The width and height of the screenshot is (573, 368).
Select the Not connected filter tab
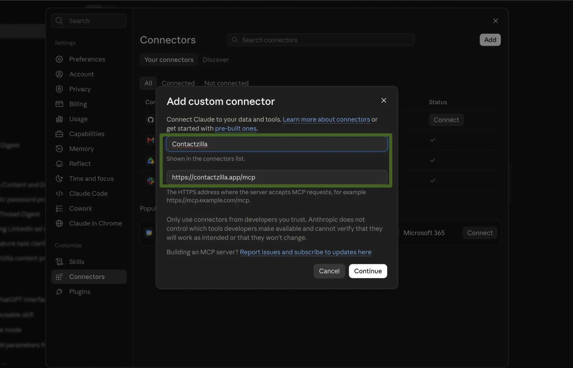pyautogui.click(x=226, y=83)
